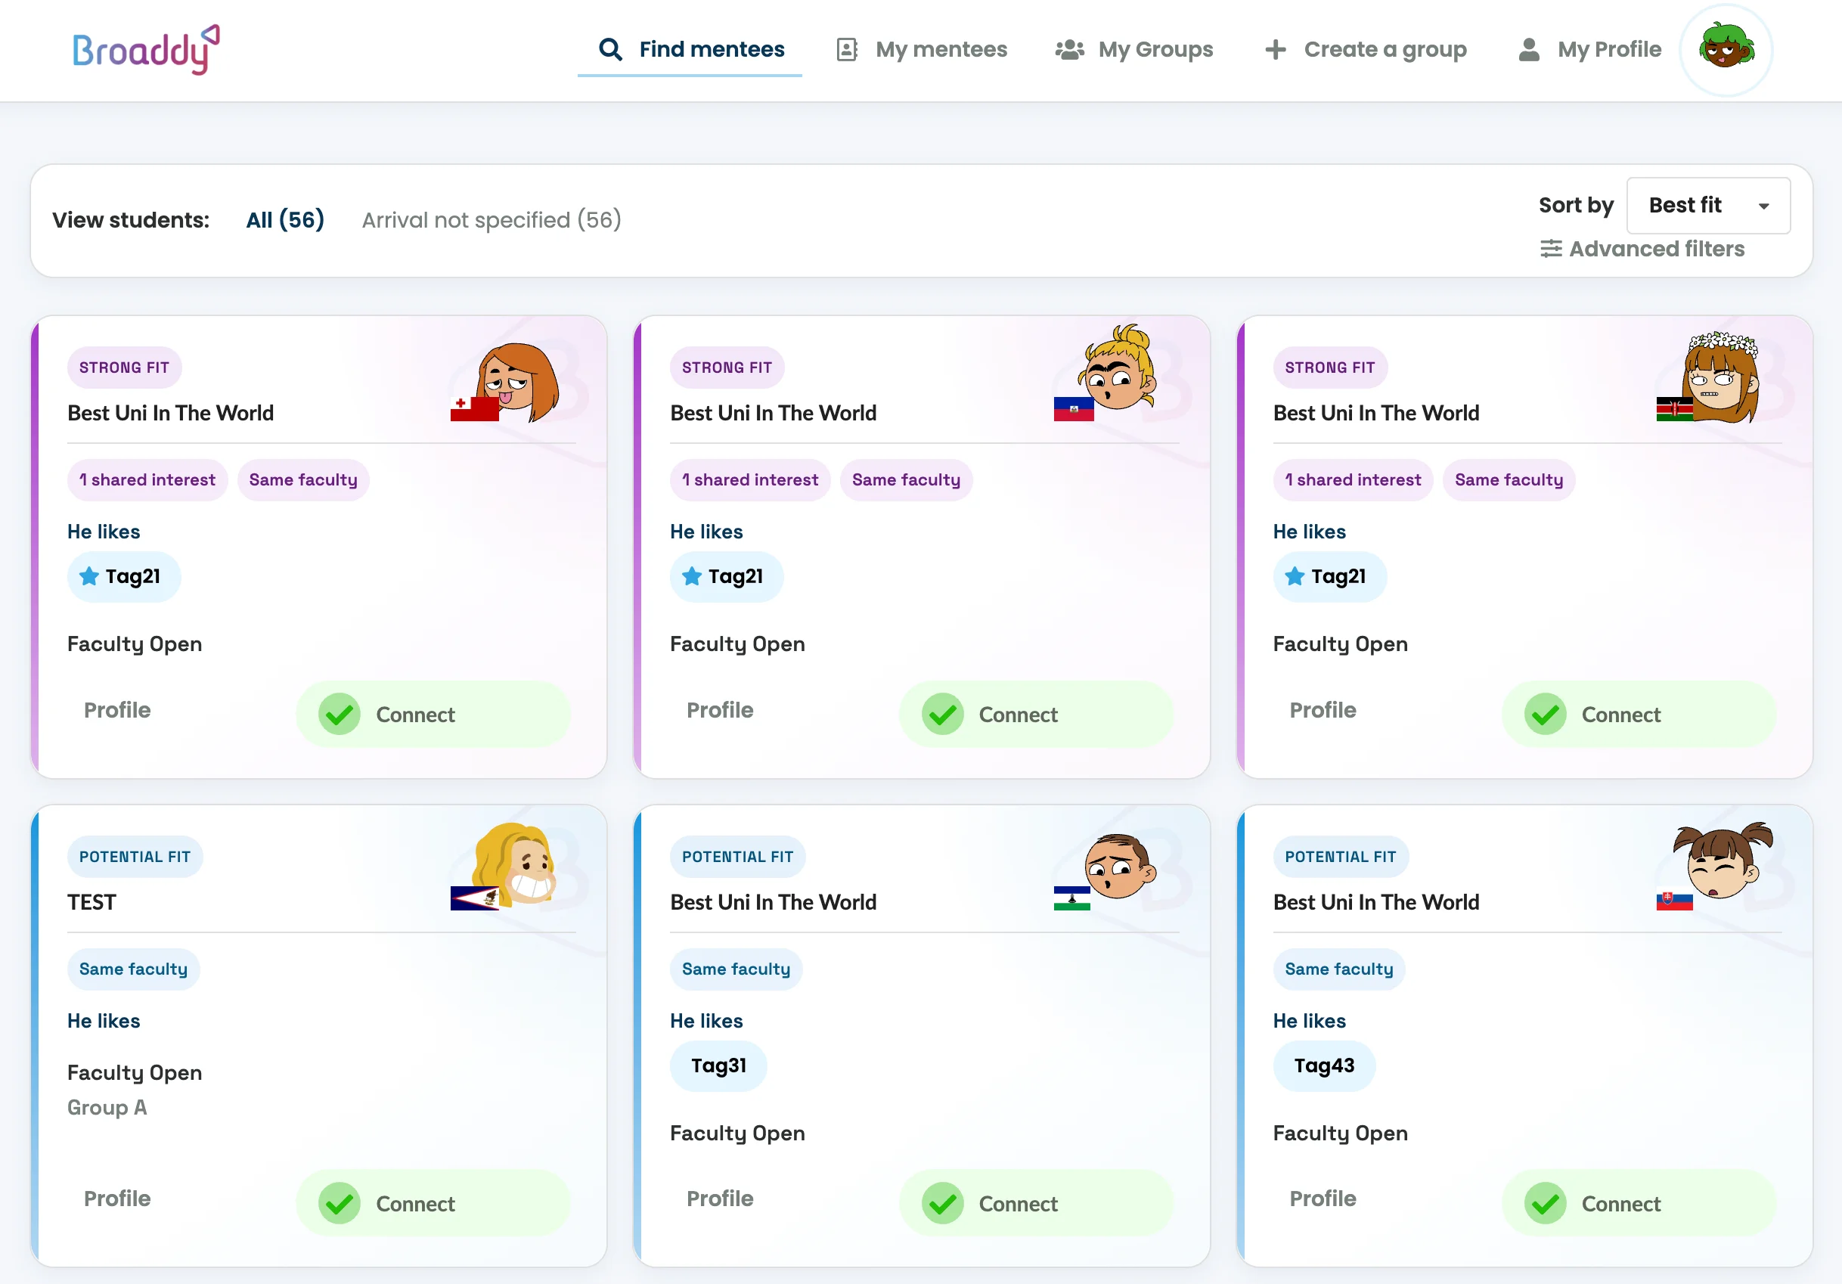Click the American Samoa flag on TEST card
The height and width of the screenshot is (1284, 1842).
point(474,898)
